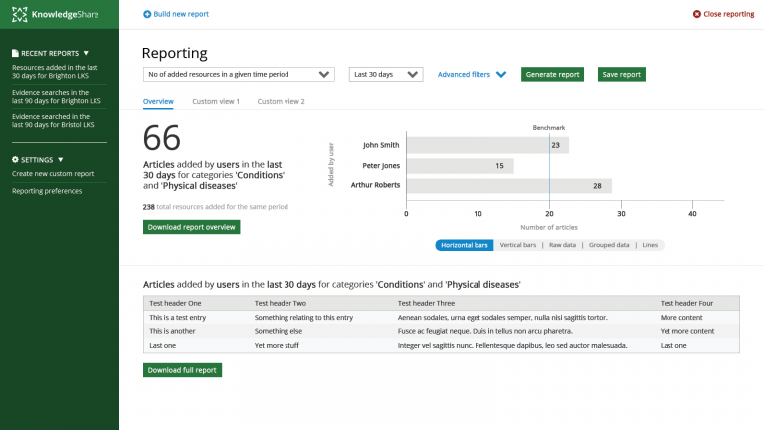
Task: Collapse the Recent Reports section arrow
Action: [x=86, y=53]
